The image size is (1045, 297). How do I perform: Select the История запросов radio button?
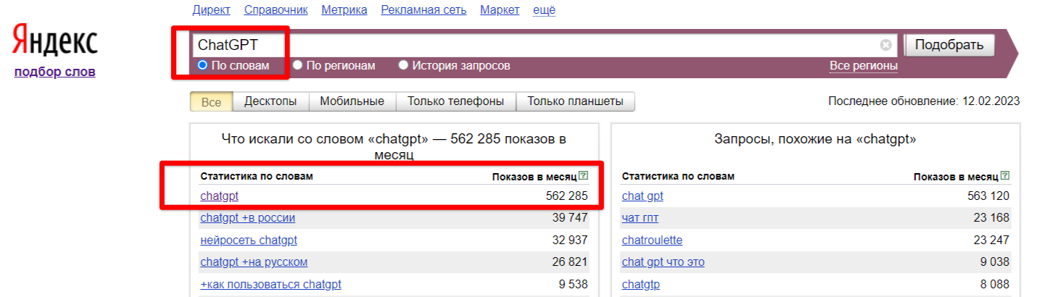404,66
